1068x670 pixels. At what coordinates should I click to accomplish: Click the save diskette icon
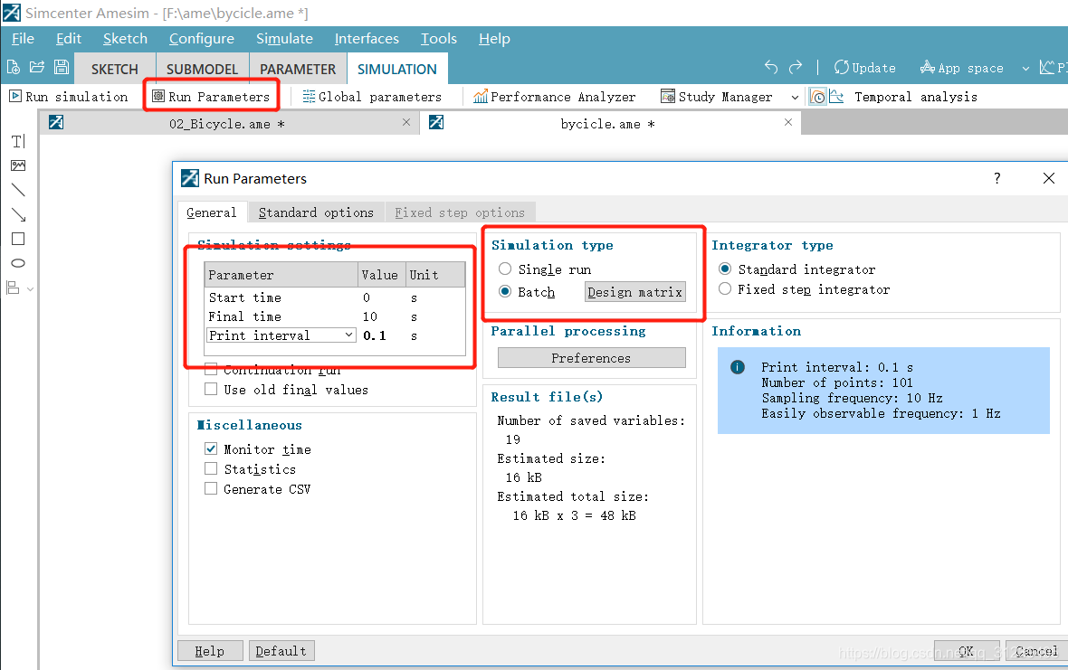coord(62,67)
